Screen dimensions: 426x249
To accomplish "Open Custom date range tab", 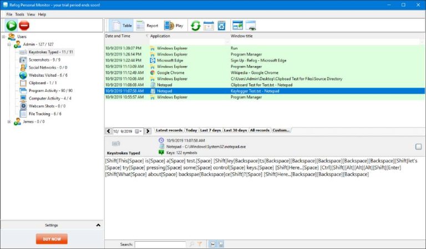I will pos(281,130).
